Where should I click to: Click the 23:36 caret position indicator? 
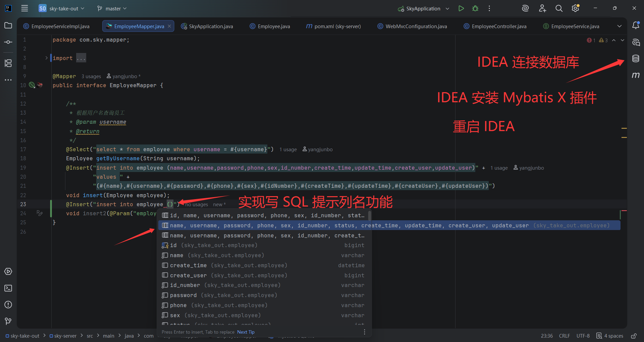point(547,336)
